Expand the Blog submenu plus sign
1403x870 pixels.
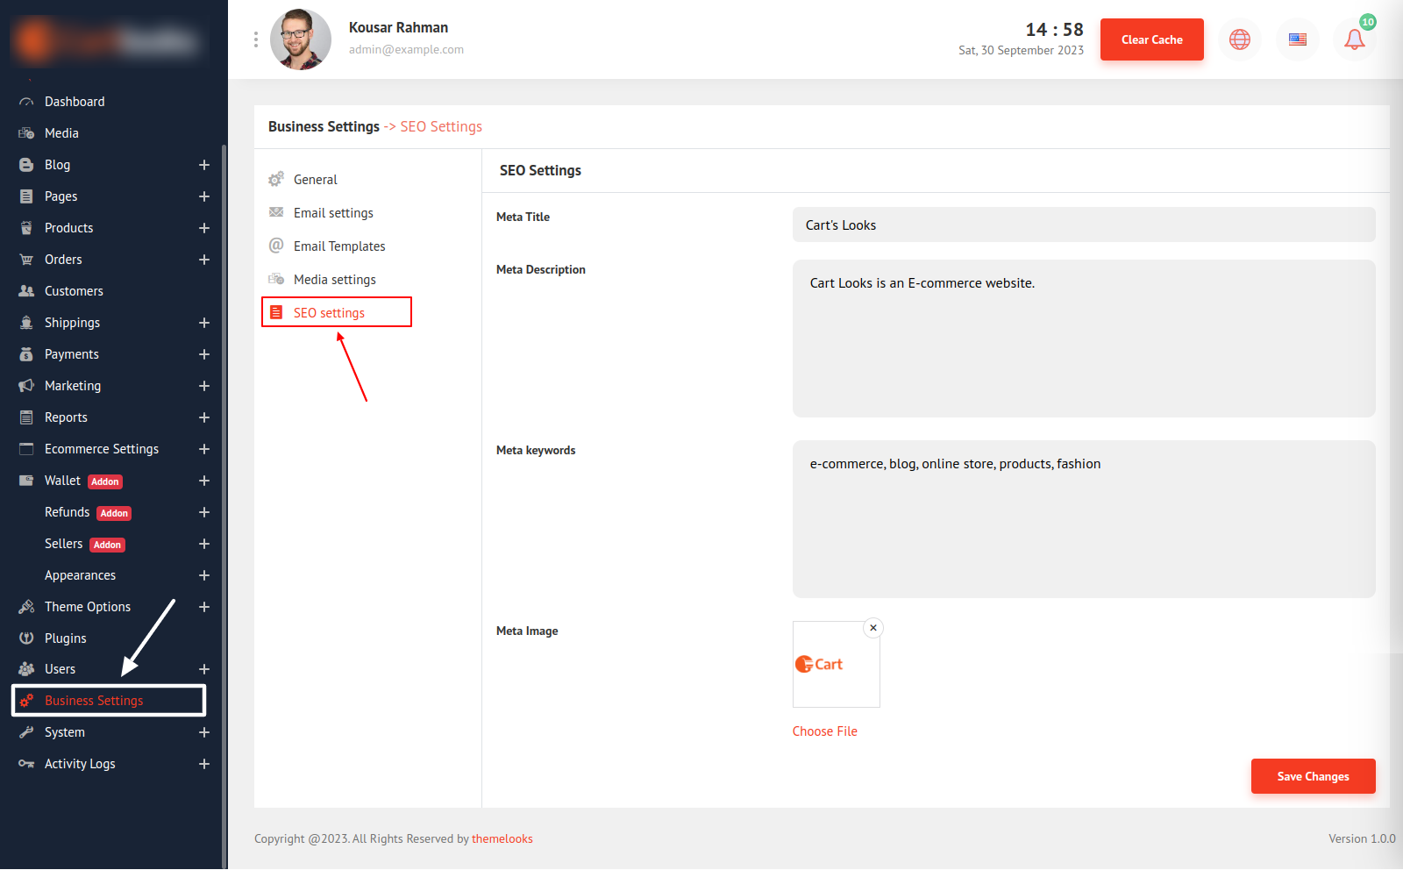click(x=203, y=165)
